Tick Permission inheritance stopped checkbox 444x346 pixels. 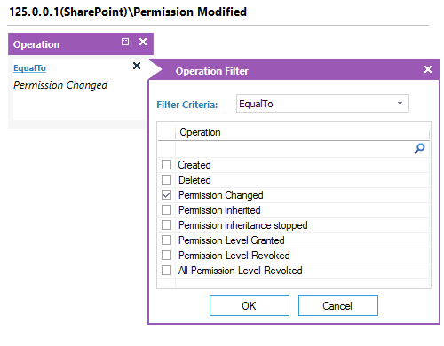pyautogui.click(x=166, y=224)
